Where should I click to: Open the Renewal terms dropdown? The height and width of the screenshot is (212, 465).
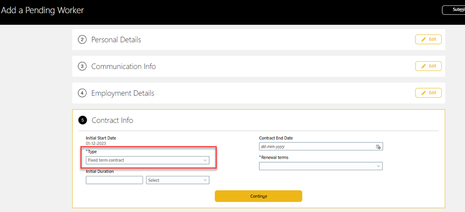(321, 166)
